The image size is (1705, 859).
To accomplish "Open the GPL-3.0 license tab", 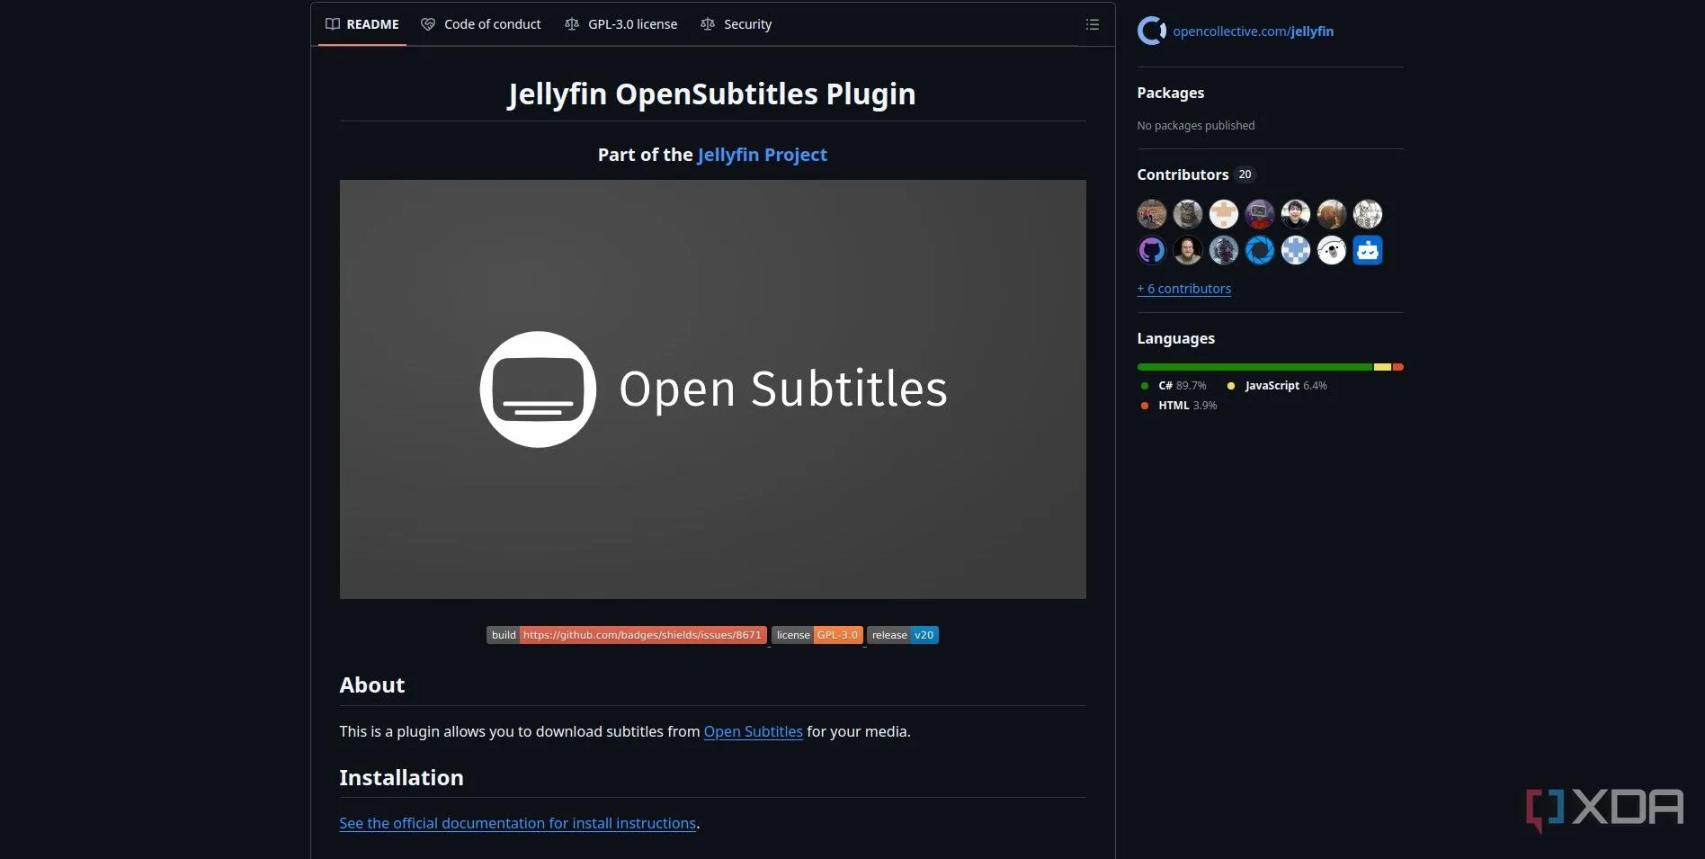I will (621, 24).
